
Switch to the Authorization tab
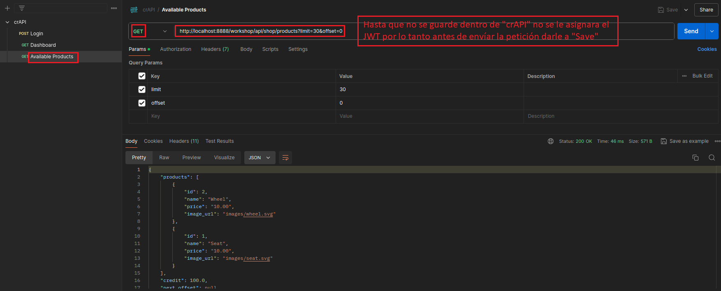coord(176,49)
